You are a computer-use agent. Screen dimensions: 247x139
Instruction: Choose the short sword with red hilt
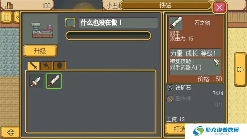click(x=36, y=81)
